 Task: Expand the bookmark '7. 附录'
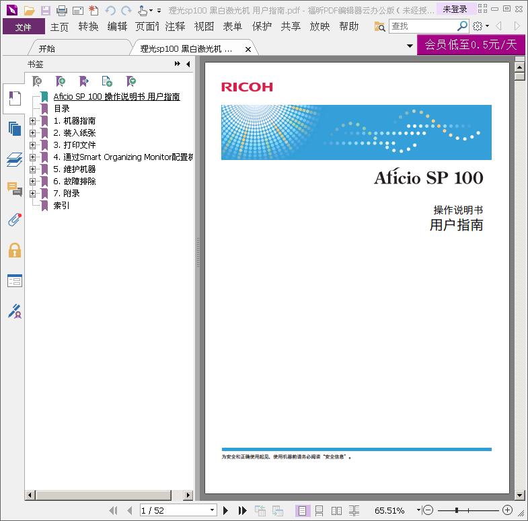click(32, 194)
